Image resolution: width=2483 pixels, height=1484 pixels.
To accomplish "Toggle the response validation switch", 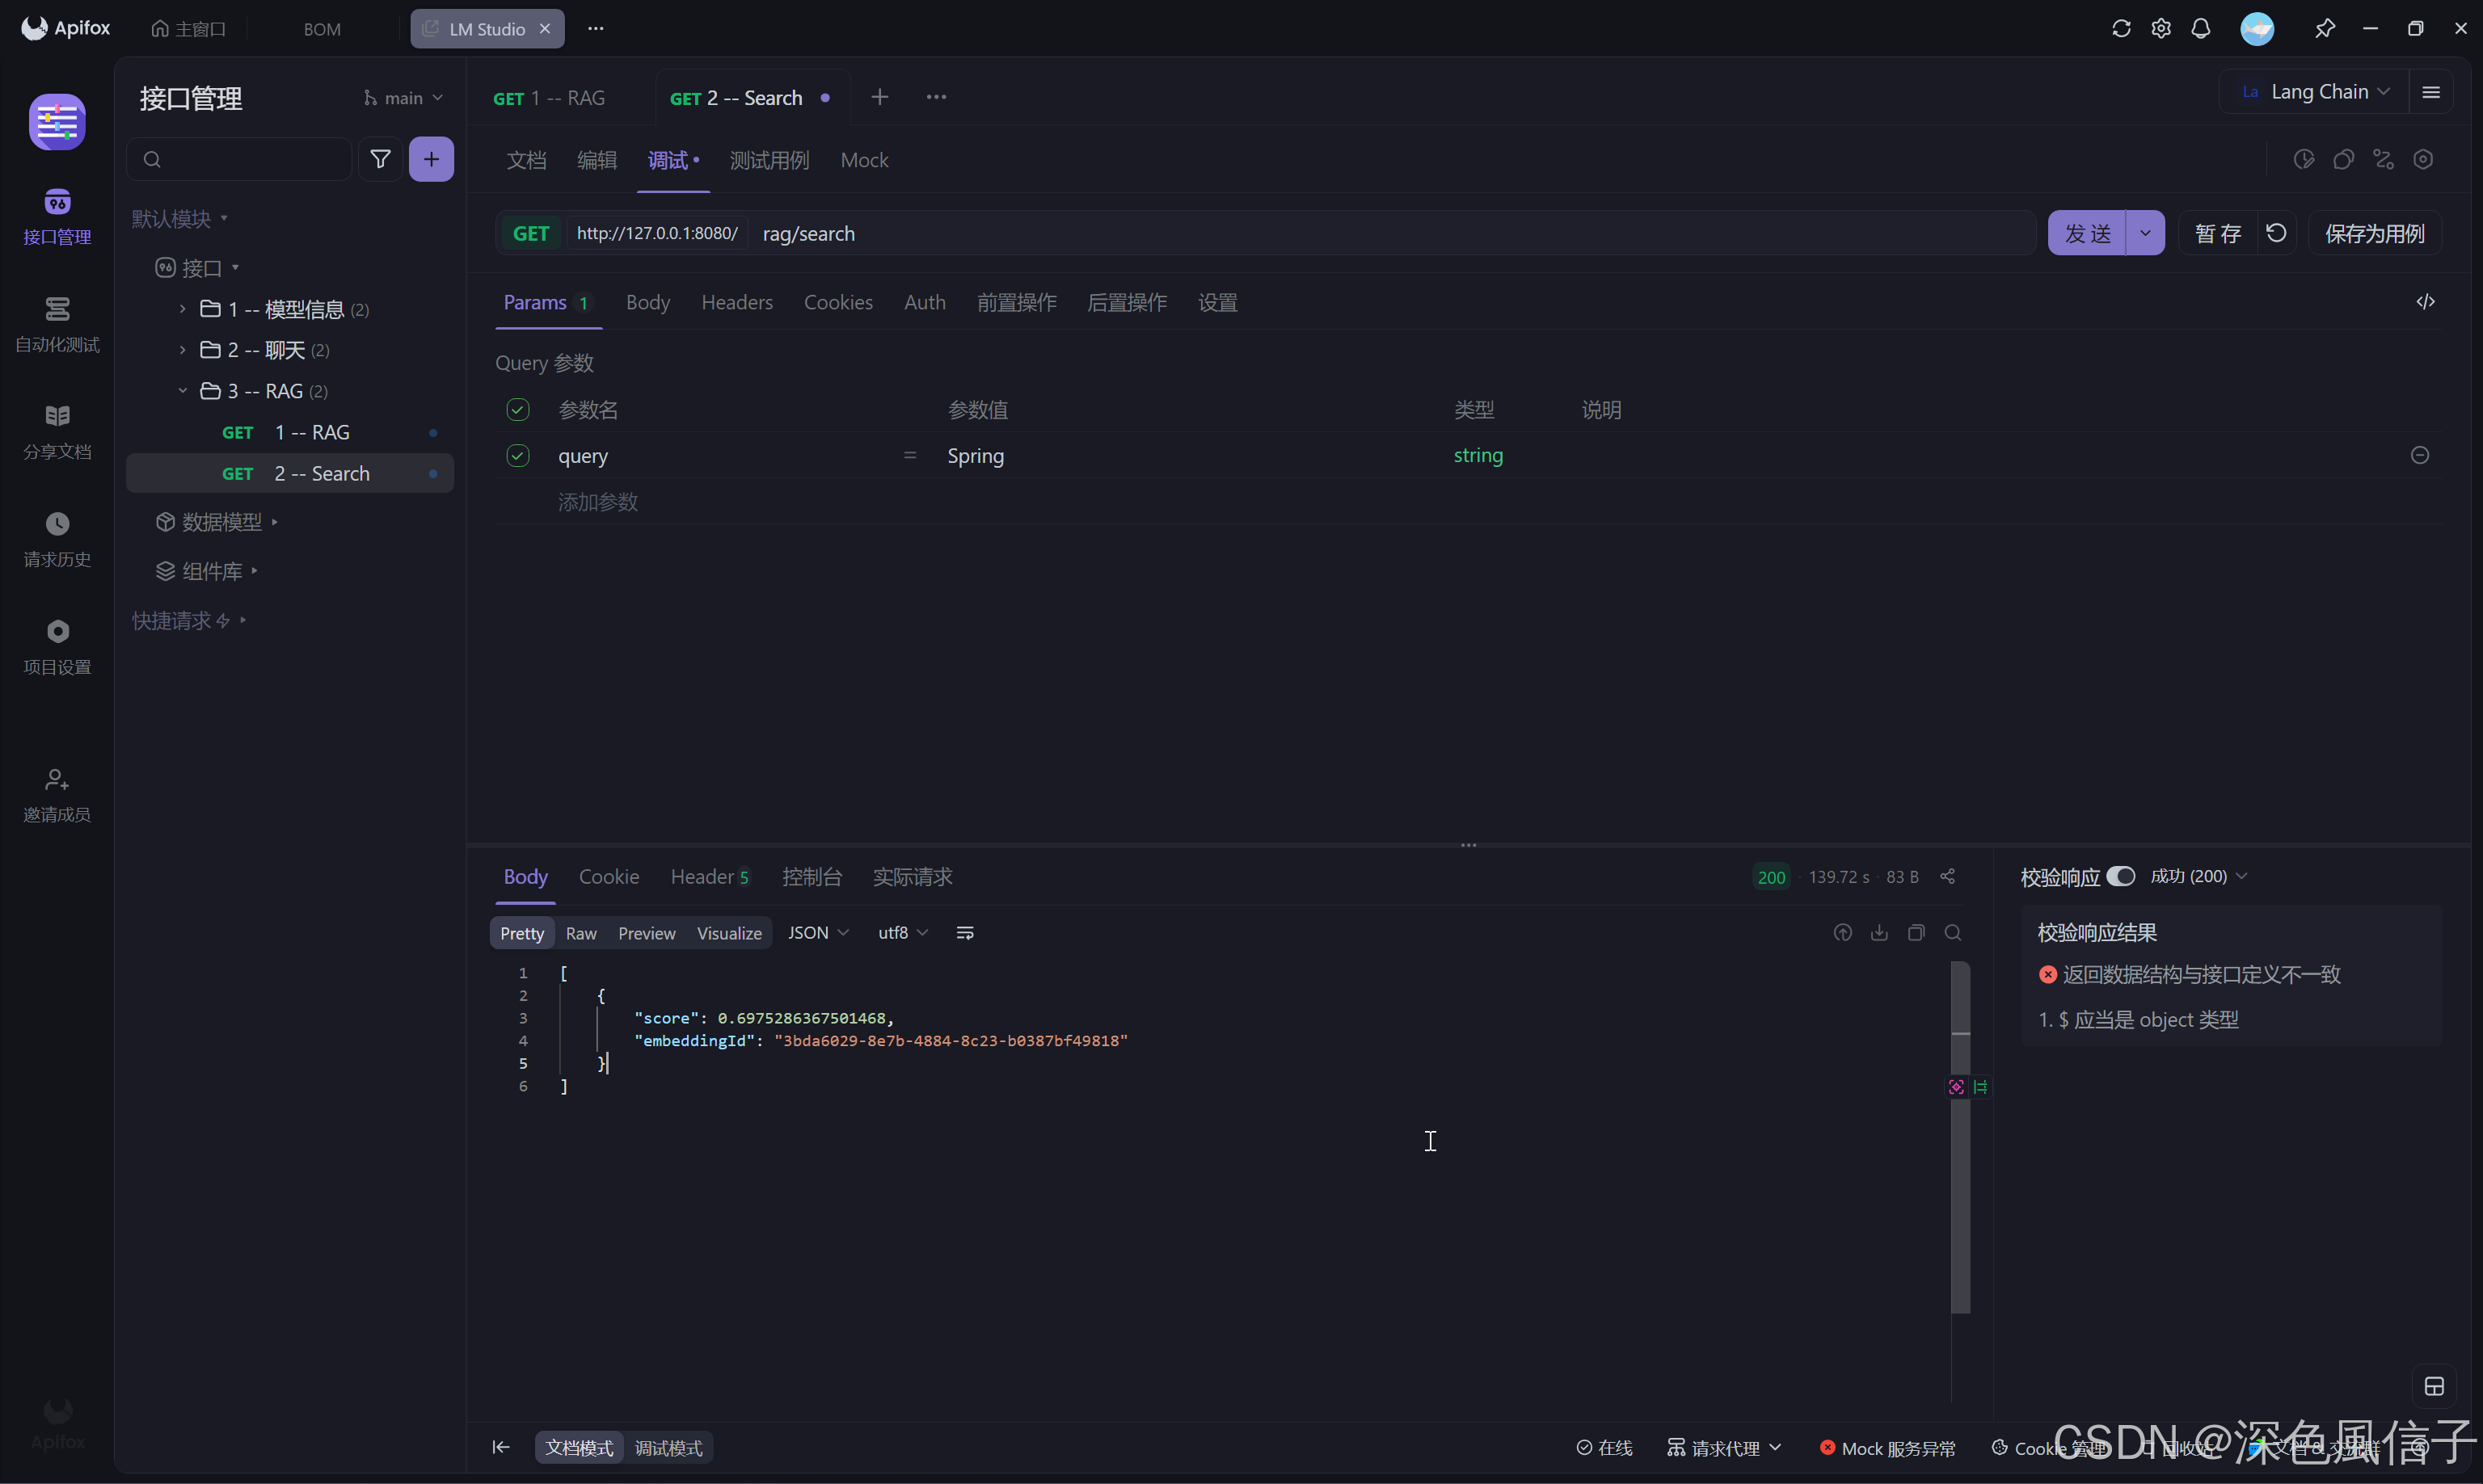I will click(2121, 876).
